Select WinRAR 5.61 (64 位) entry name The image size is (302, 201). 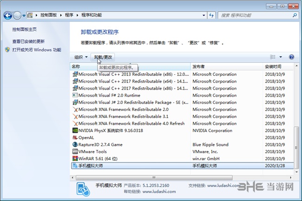[x=98, y=159]
